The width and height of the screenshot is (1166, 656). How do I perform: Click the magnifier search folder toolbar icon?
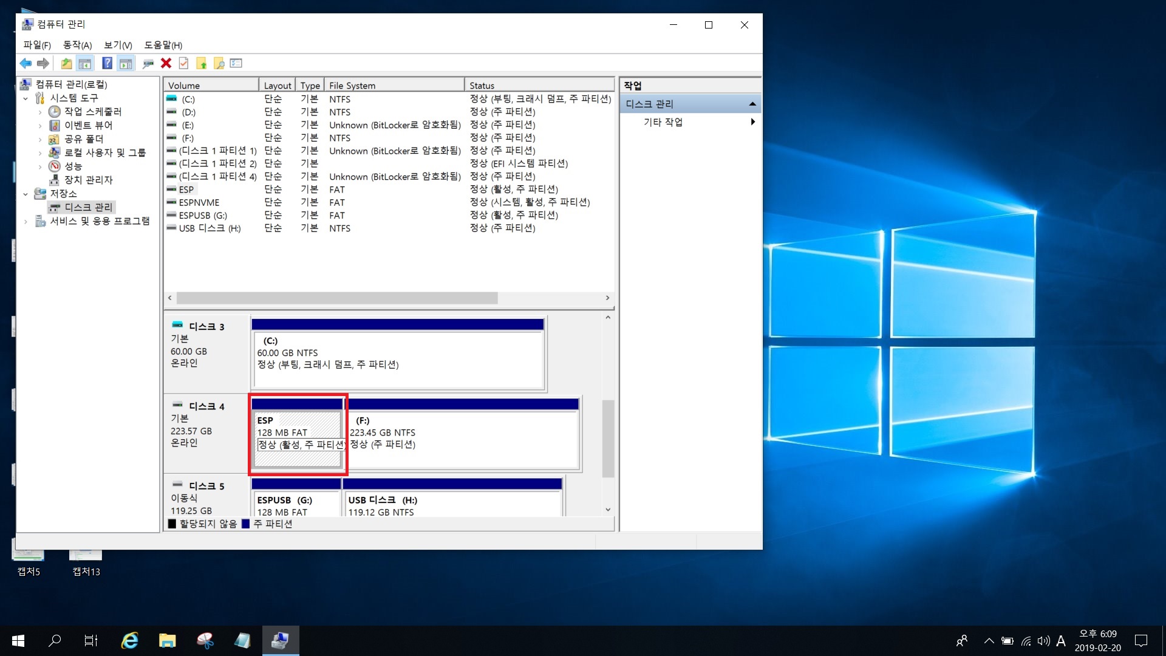click(x=219, y=63)
